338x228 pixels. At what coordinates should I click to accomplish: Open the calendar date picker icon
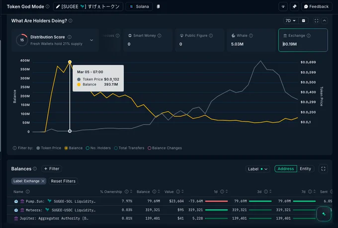tap(303, 20)
